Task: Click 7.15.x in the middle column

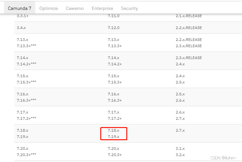Action: (x=113, y=76)
